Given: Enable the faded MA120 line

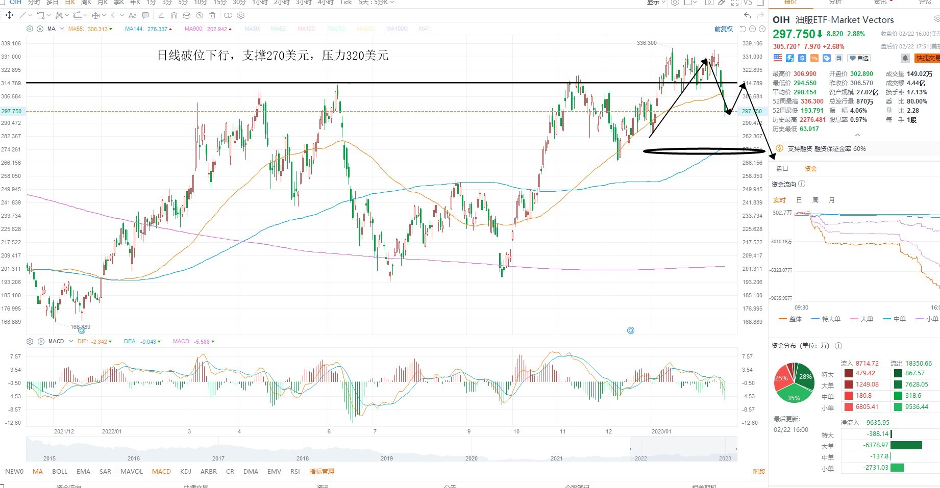Looking at the screenshot, I should click(306, 29).
